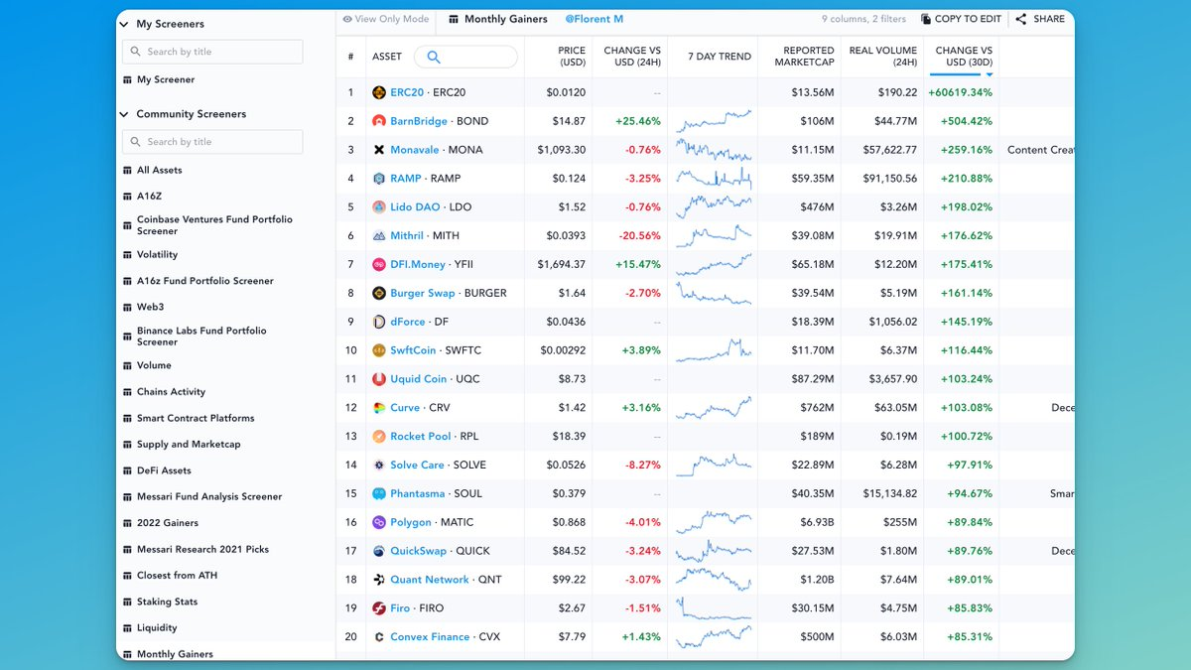Click the Monavale asset logo icon
1191x670 pixels.
[x=378, y=150]
